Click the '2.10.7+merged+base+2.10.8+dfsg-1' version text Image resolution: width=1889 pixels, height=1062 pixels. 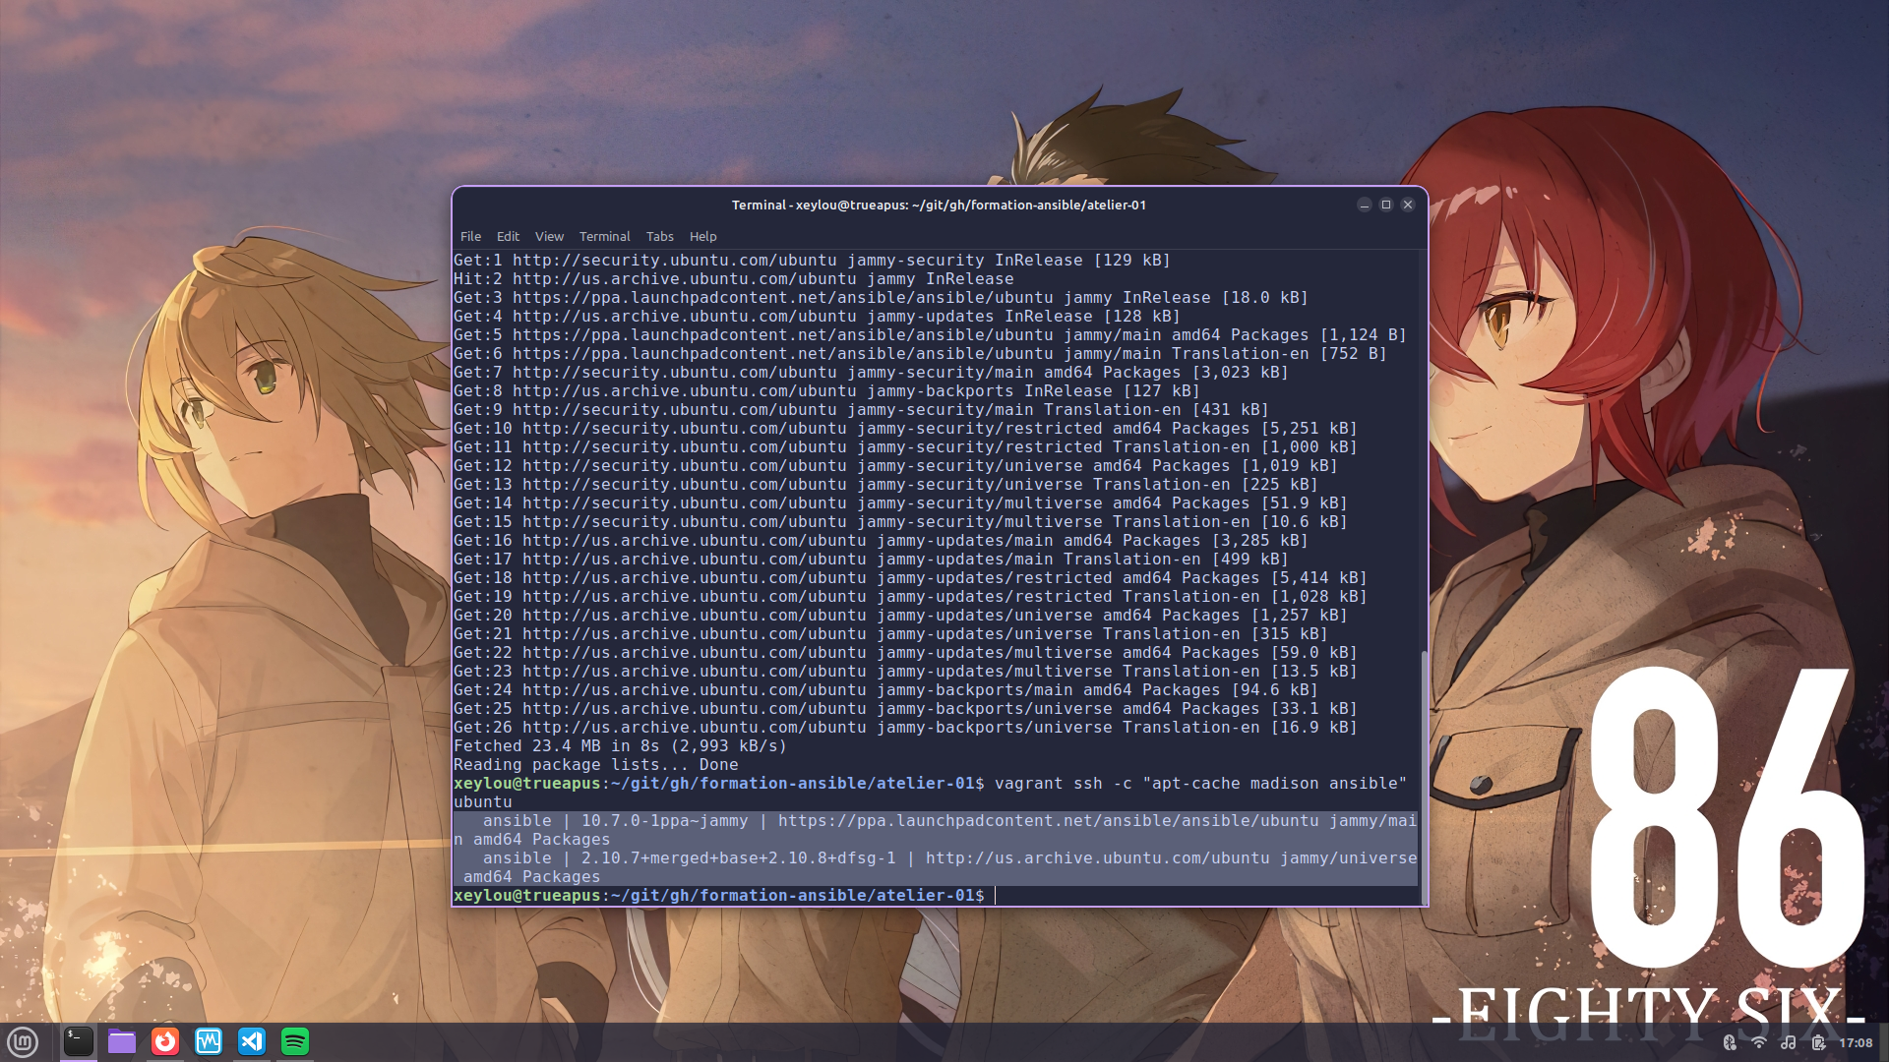click(738, 858)
